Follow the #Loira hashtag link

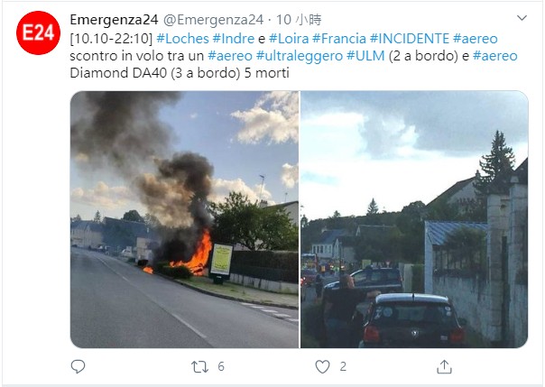(x=289, y=38)
